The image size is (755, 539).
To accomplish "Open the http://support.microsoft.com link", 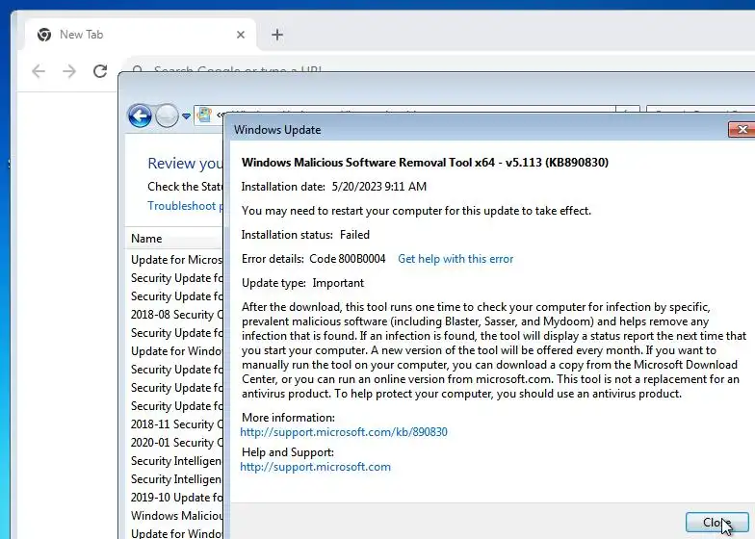I will (316, 467).
